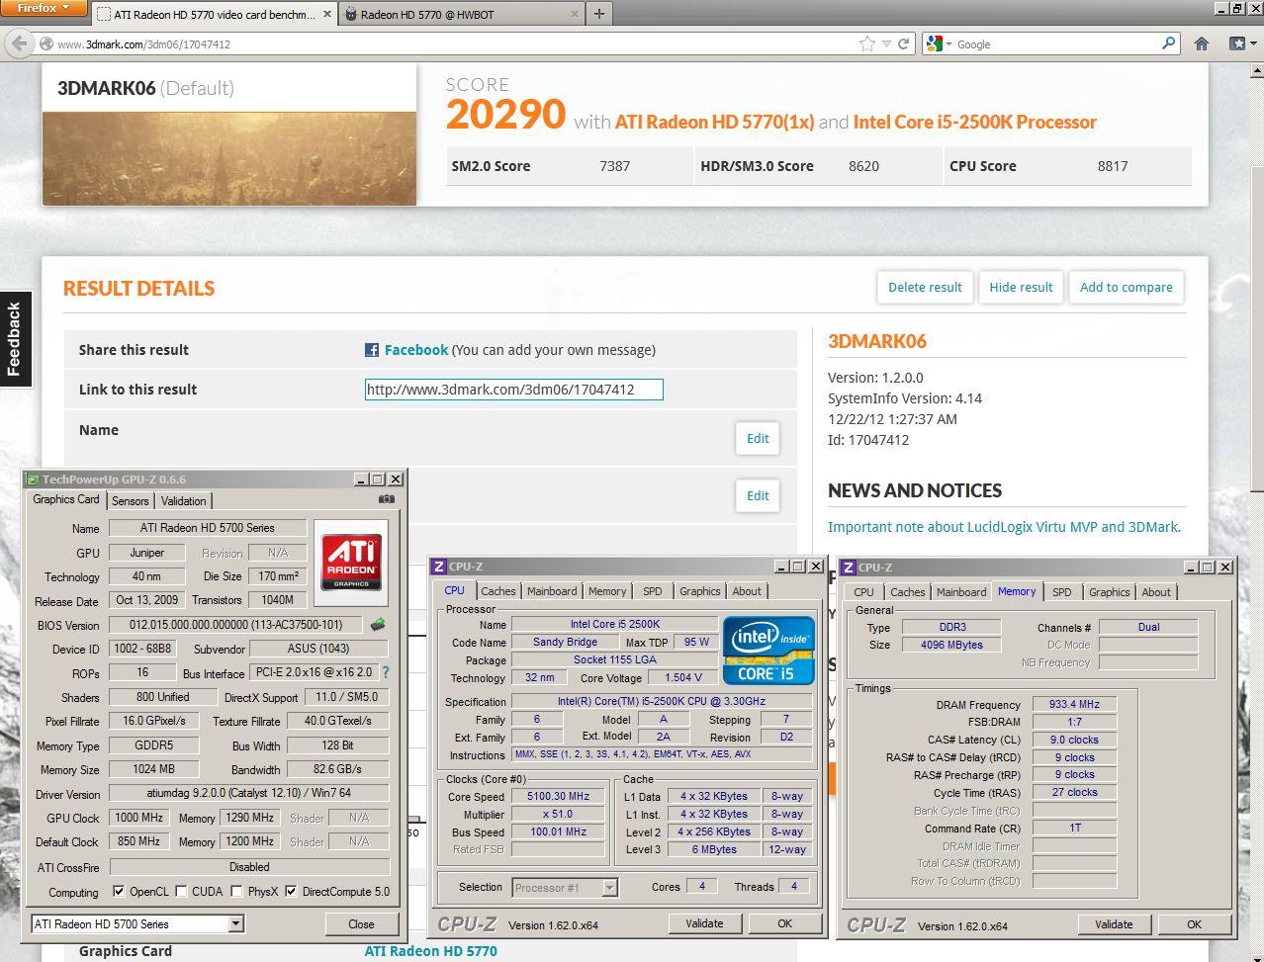
Task: Open SPD tab in right CPU-Z window
Action: pyautogui.click(x=1061, y=592)
